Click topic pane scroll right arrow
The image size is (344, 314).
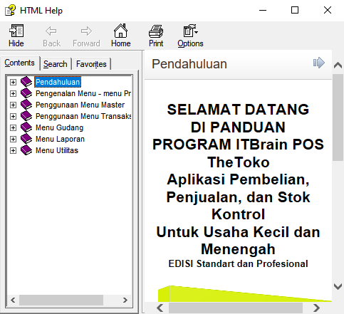[316, 308]
